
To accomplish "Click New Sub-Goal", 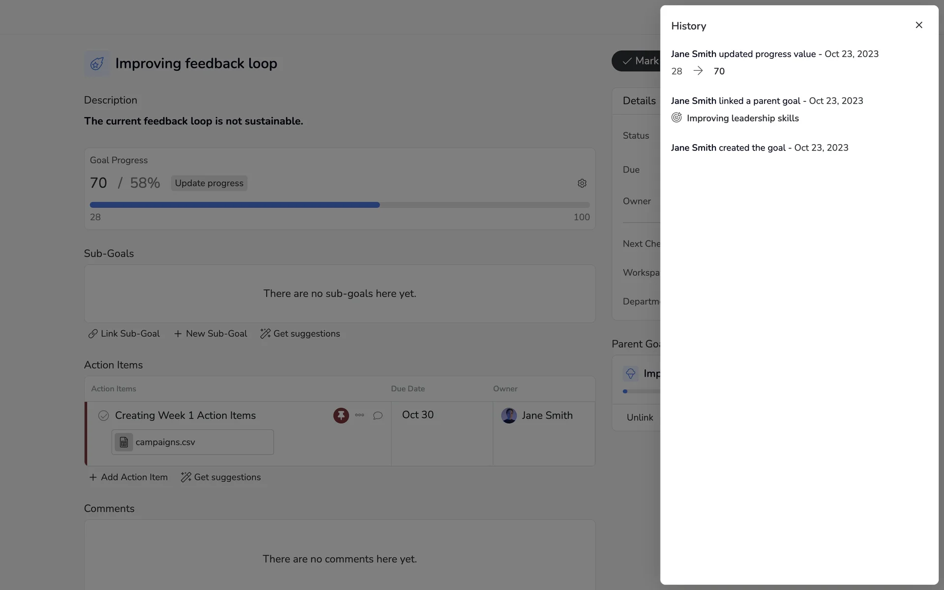I will 210,333.
